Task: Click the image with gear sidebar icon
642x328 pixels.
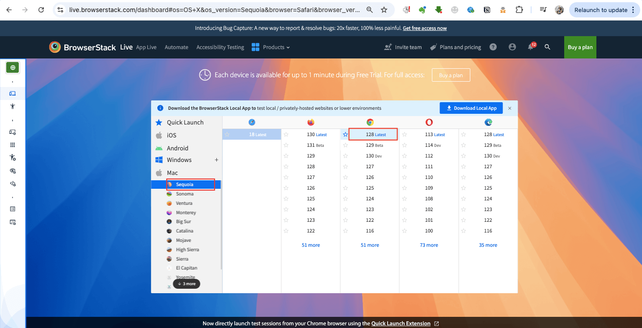Action: point(13,222)
